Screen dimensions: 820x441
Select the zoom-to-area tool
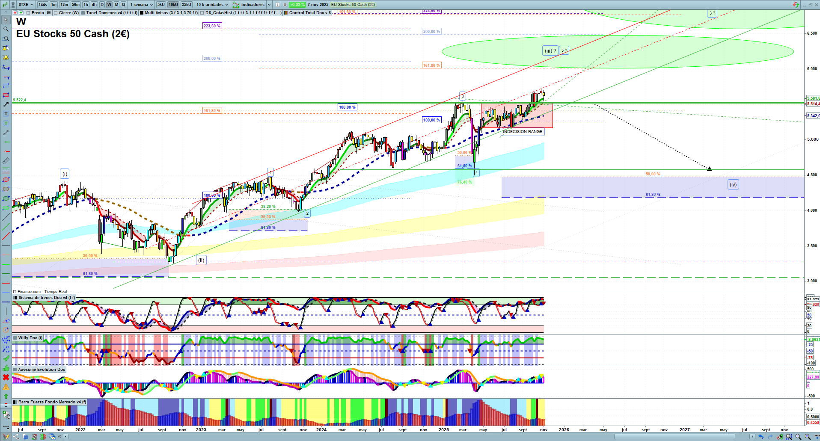[x=6, y=38]
